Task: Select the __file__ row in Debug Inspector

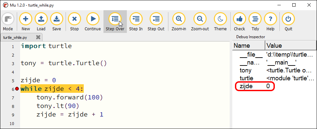Action: click(x=274, y=54)
